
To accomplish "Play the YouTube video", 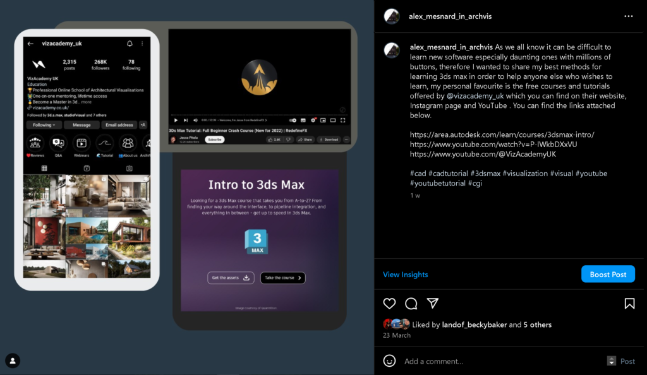I will (176, 121).
